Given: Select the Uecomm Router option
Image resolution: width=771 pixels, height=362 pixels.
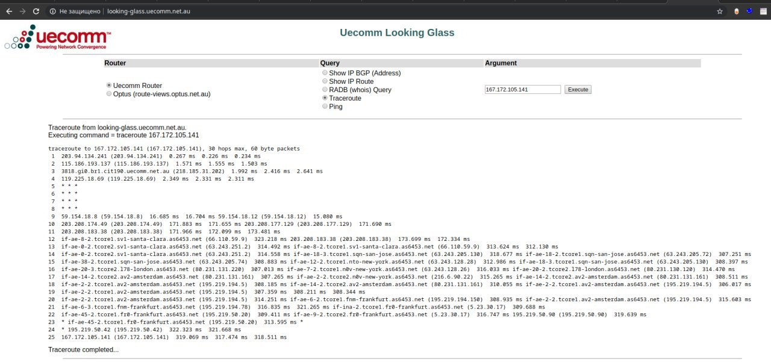Looking at the screenshot, I should 109,86.
